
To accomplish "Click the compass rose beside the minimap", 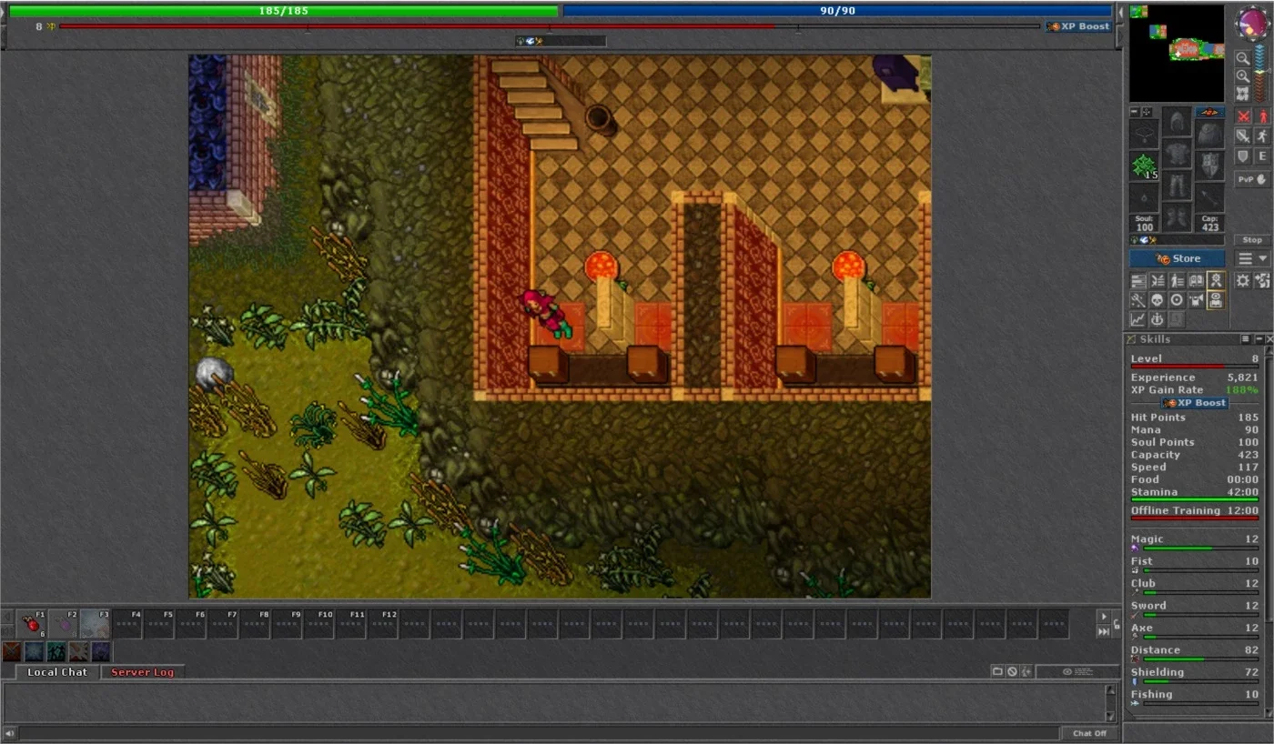I will tap(1251, 24).
